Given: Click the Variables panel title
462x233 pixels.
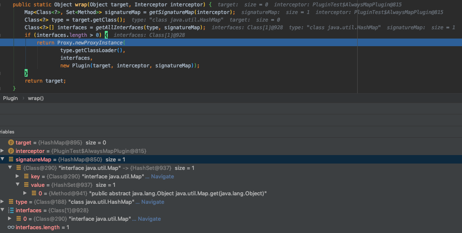Looking at the screenshot, I should click(x=7, y=132).
